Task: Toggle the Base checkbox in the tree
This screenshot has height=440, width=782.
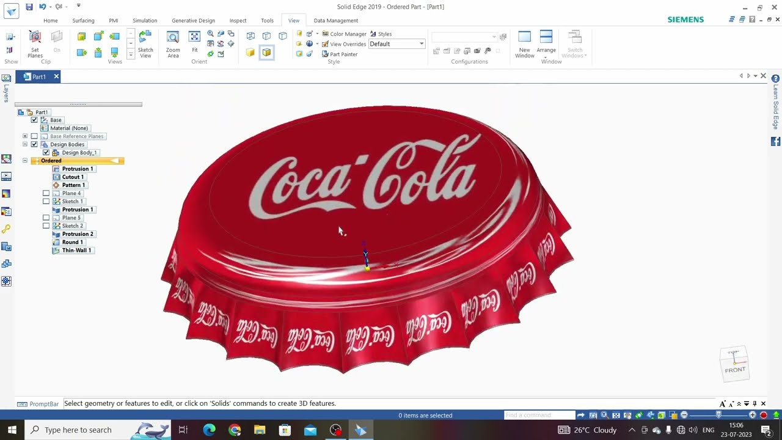Action: 34,120
